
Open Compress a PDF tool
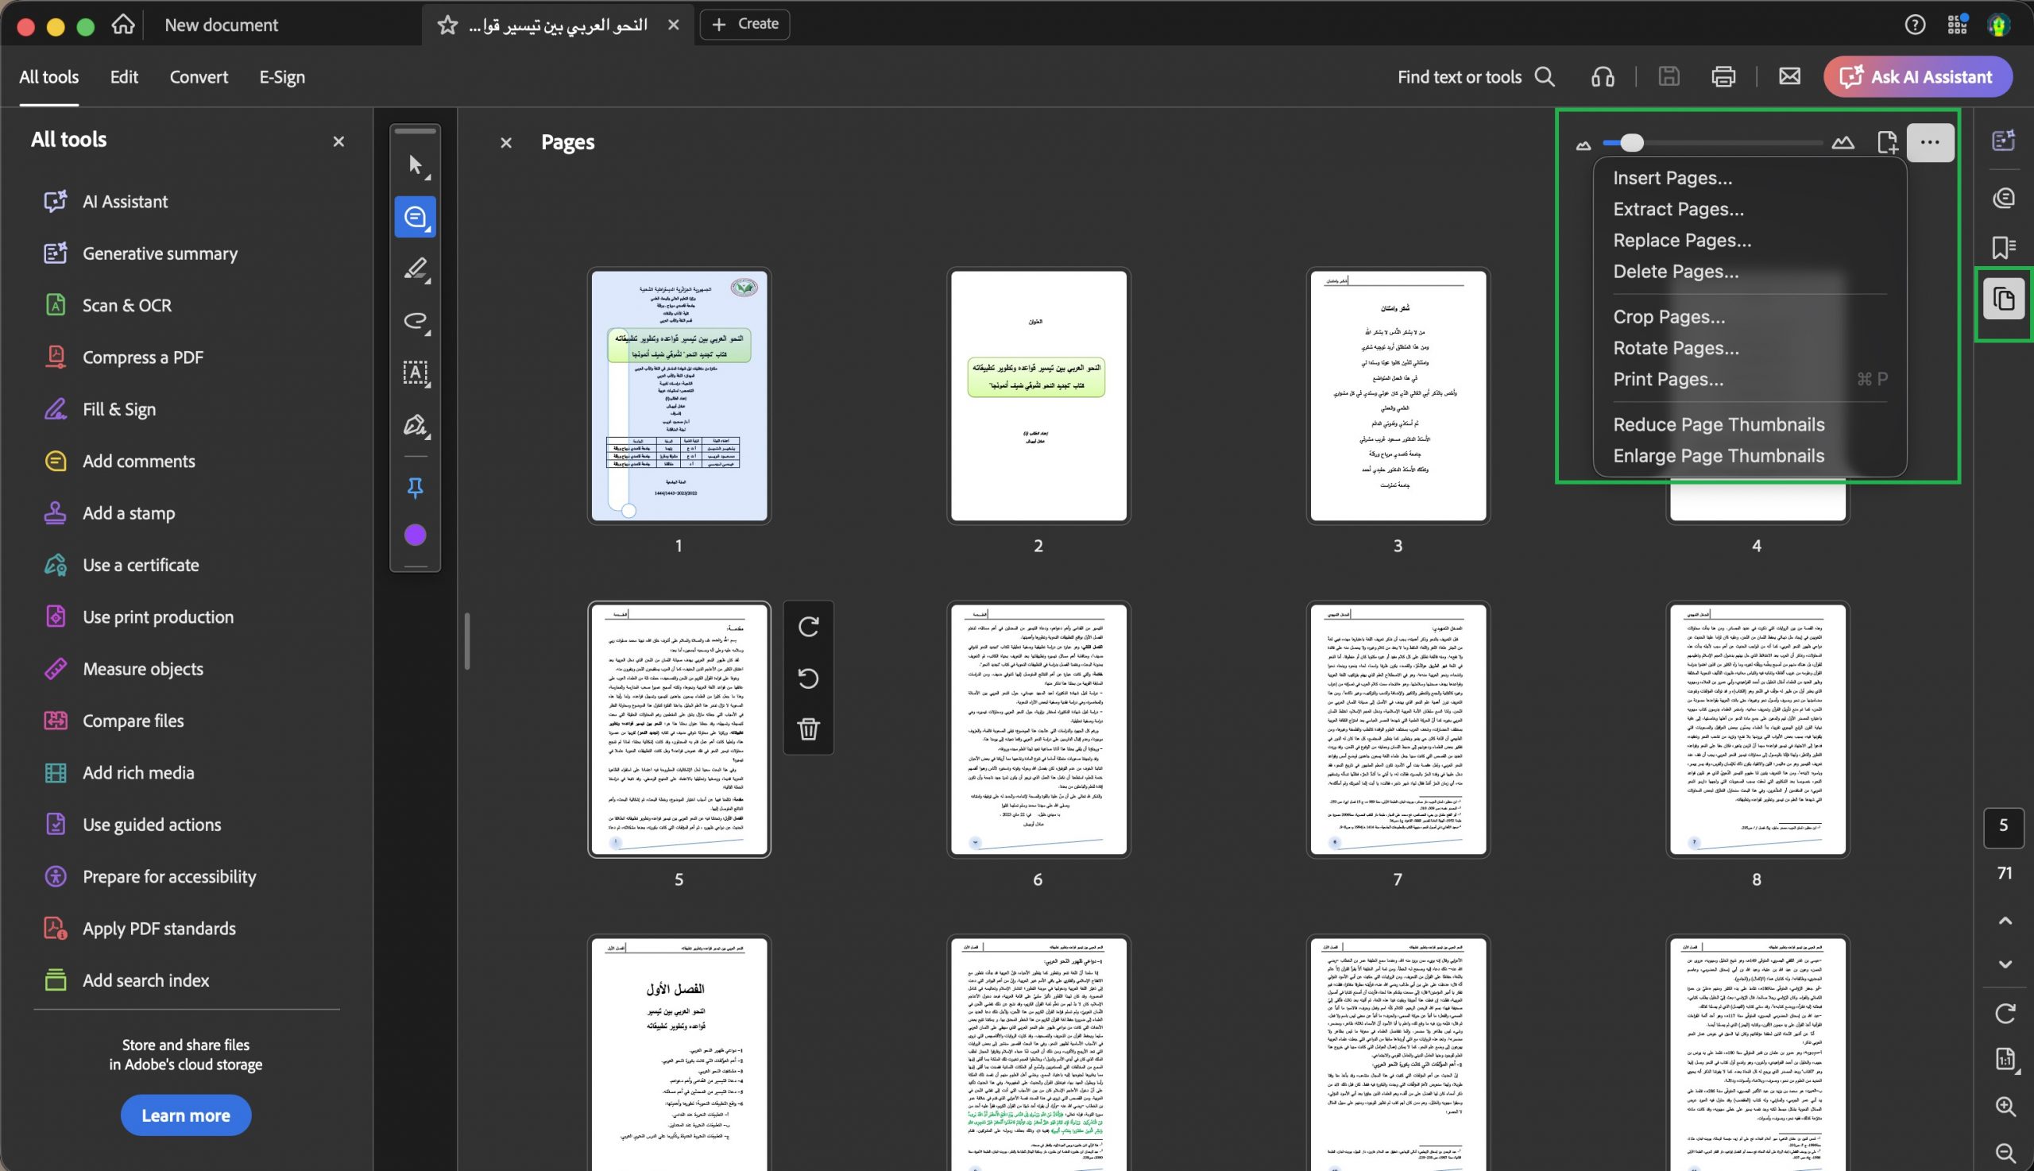(x=124, y=358)
